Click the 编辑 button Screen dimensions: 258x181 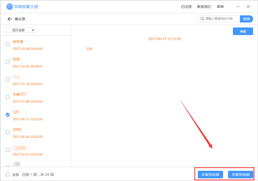243,31
